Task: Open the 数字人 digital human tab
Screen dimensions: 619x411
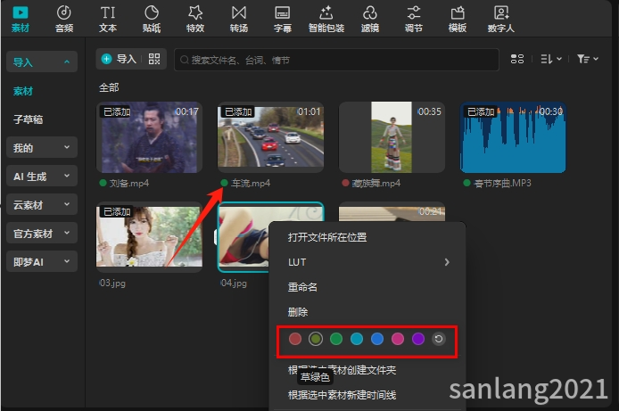Action: (x=501, y=19)
